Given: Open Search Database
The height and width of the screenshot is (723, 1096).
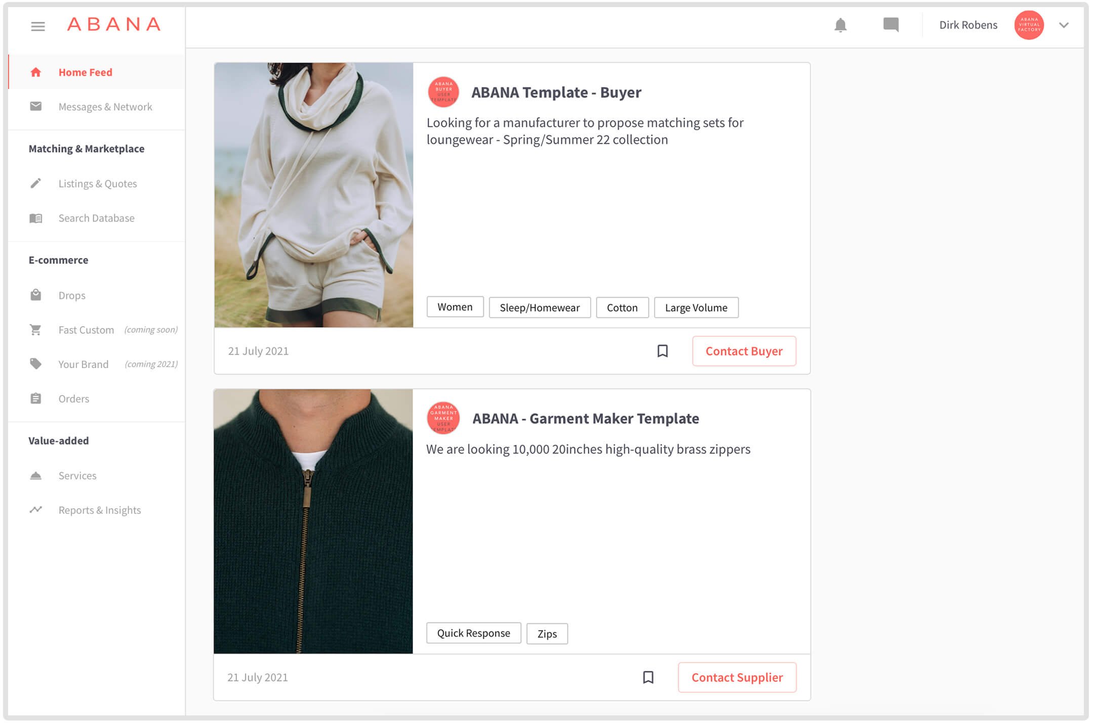Looking at the screenshot, I should pos(97,218).
